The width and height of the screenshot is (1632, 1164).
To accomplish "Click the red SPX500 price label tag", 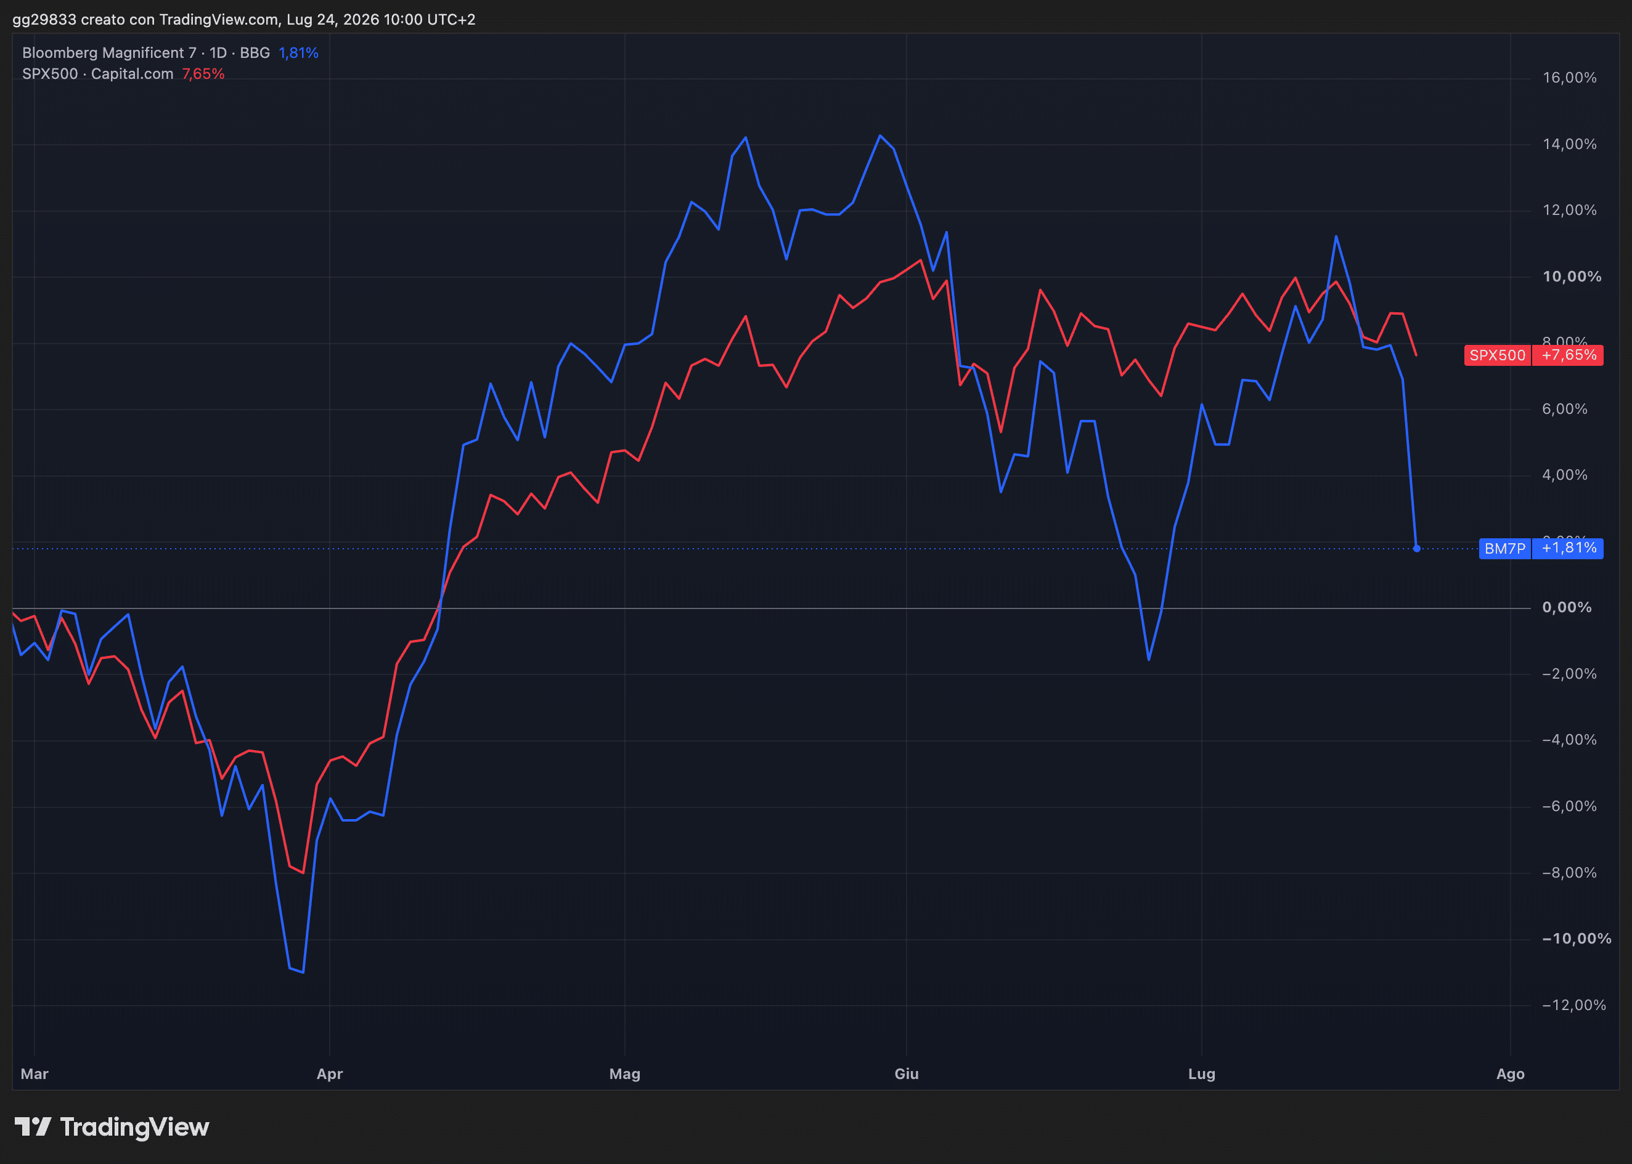I will [x=1497, y=355].
